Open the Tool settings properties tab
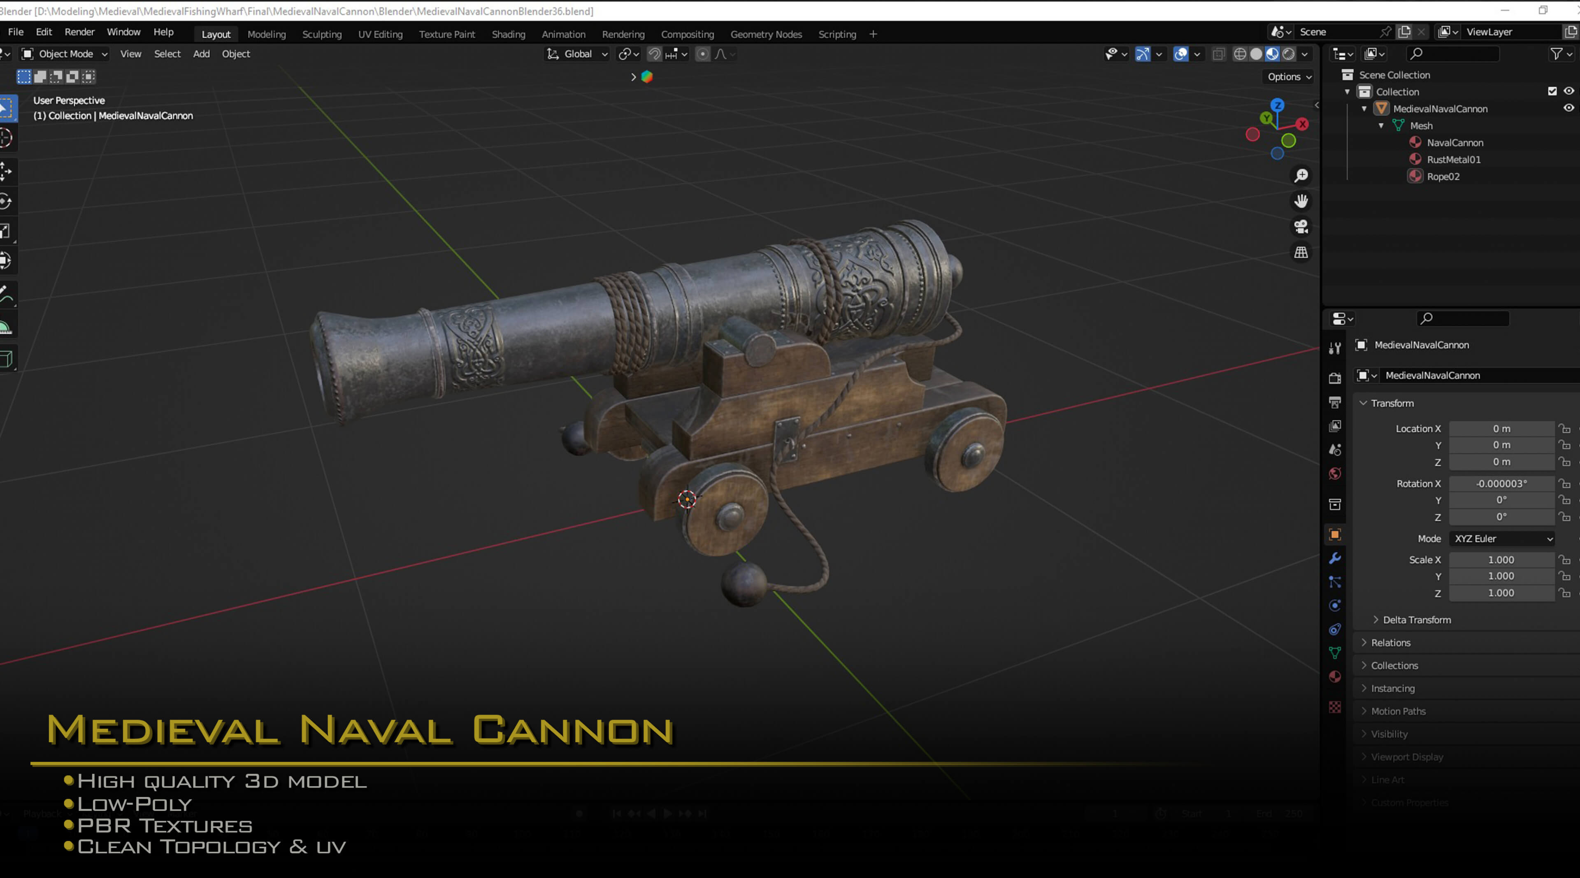The height and width of the screenshot is (878, 1580). [x=1335, y=348]
